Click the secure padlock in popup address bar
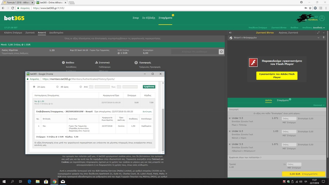The width and height of the screenshot is (329, 185). click(x=28, y=79)
